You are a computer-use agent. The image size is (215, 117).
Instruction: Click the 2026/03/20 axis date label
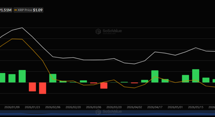pyautogui.click(x=114, y=107)
